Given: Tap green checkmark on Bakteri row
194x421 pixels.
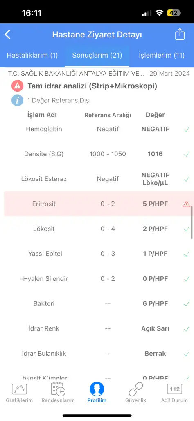Looking at the screenshot, I should pos(187,304).
